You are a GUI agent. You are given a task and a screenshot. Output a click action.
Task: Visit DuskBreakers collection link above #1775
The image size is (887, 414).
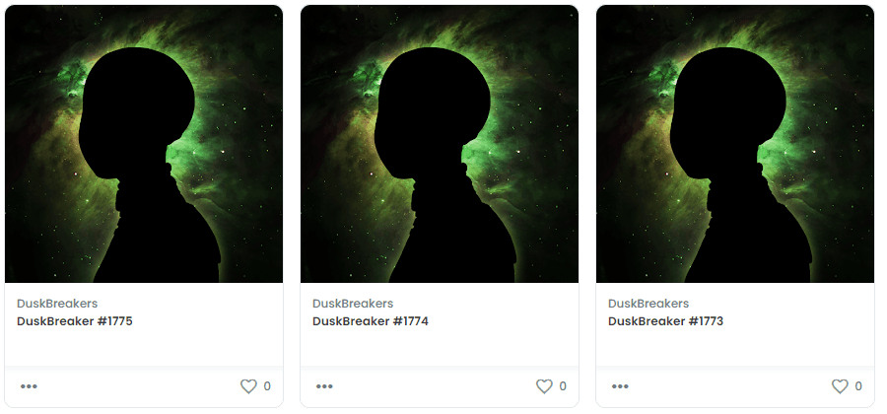[x=57, y=304]
